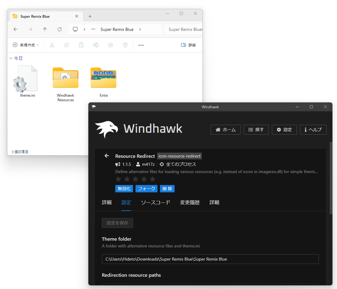
Task: Open Windhawk 設定 from the top bar
Action: pyautogui.click(x=284, y=130)
